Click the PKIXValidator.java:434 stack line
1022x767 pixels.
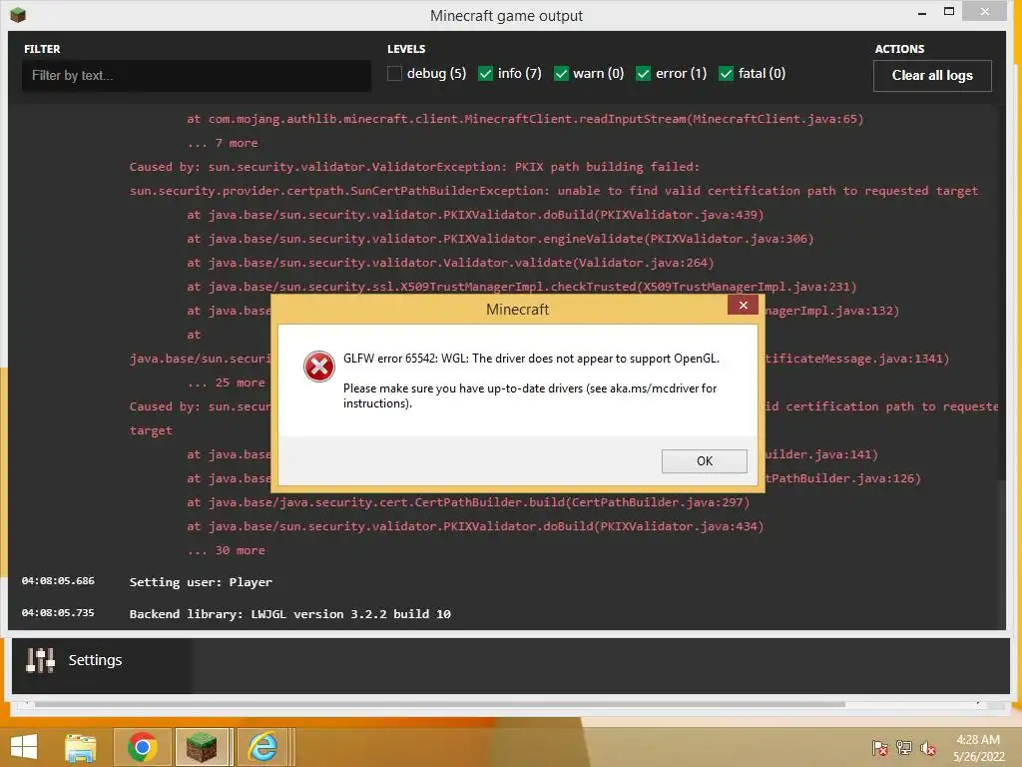point(475,526)
